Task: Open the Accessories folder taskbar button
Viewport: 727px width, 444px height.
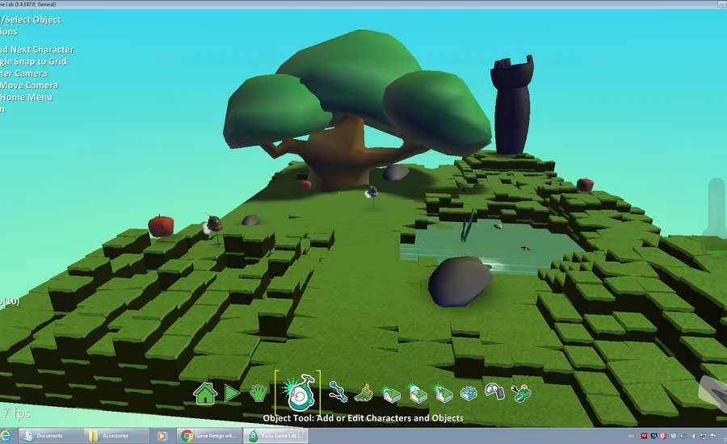Action: point(115,435)
